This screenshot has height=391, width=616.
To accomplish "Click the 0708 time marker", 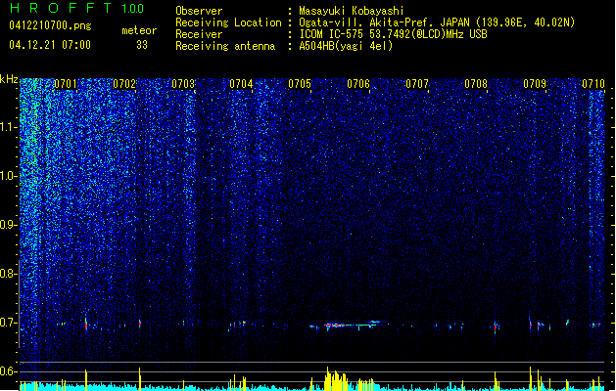I will pos(476,84).
